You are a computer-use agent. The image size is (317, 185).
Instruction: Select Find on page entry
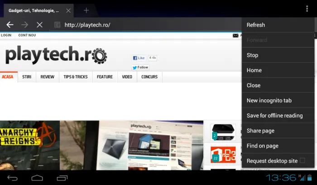point(278,146)
